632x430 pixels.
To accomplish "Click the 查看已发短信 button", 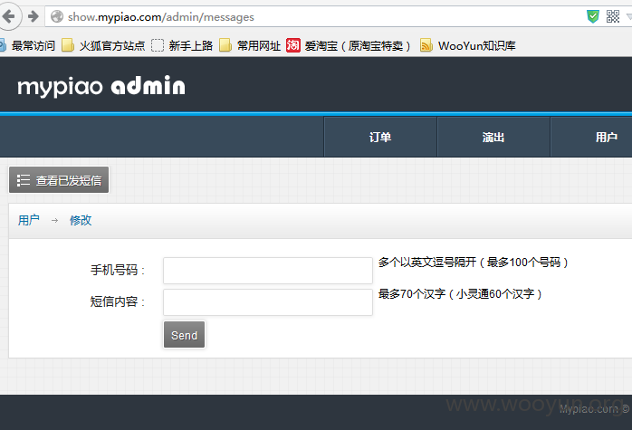I will tap(59, 180).
